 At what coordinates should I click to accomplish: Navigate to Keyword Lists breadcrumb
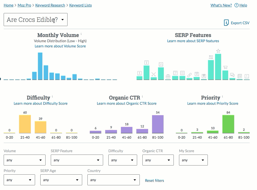point(80,5)
